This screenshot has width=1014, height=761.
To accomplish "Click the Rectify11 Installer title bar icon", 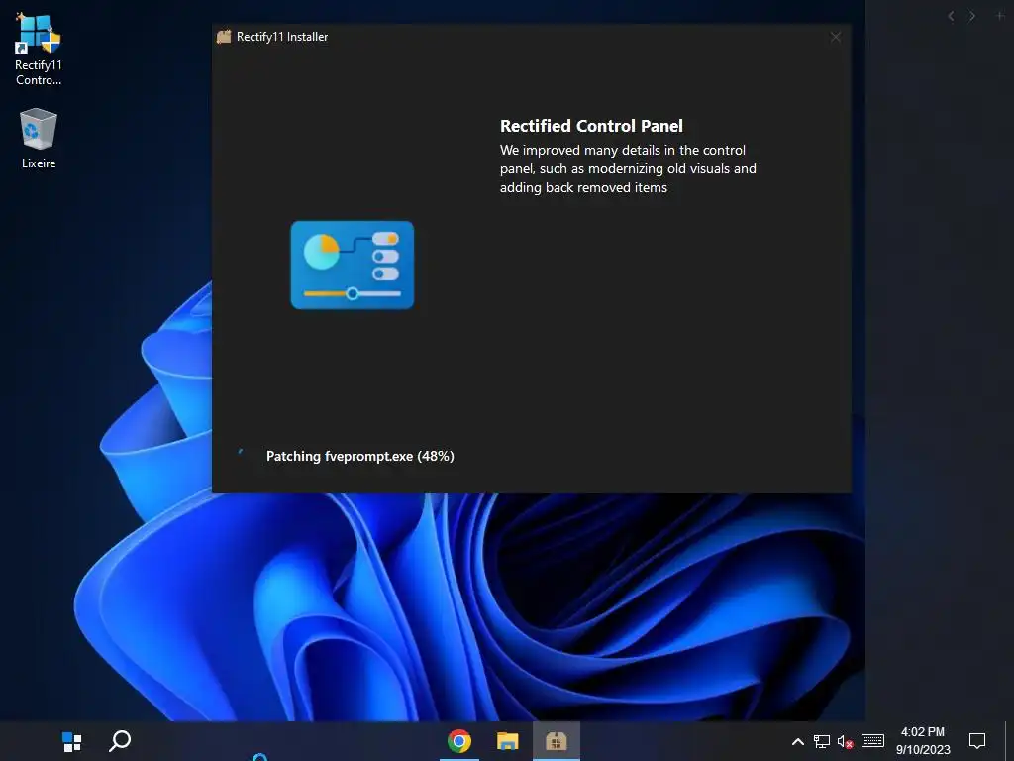I will pos(224,37).
